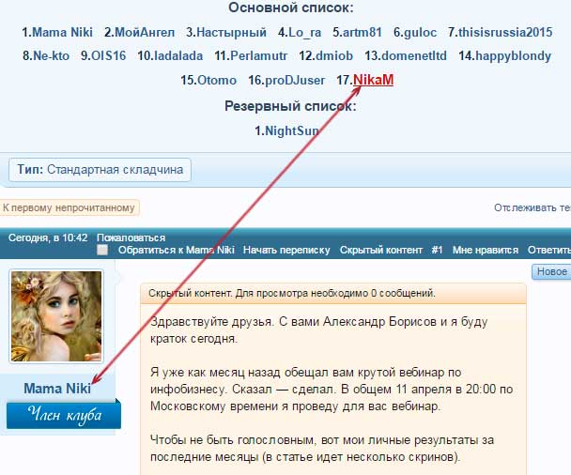Click the red NikaM link
Image resolution: width=571 pixels, height=475 pixels.
click(373, 80)
